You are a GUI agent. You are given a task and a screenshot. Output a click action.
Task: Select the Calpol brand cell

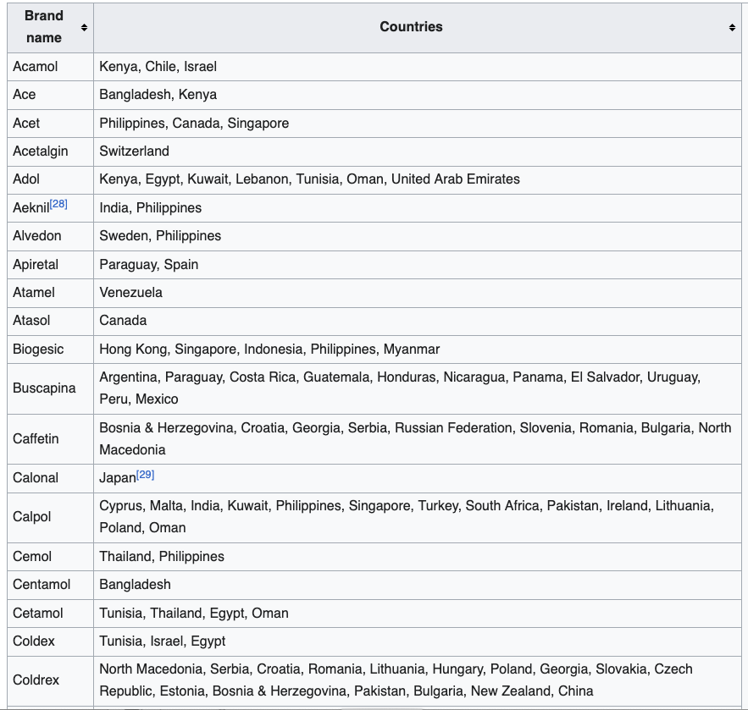point(51,518)
